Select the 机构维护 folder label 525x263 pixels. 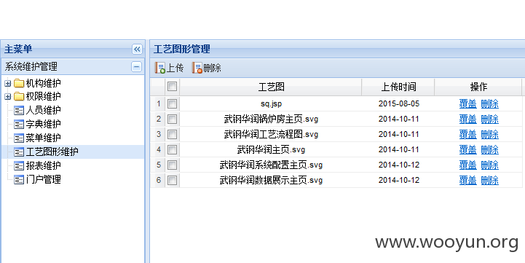click(x=43, y=83)
